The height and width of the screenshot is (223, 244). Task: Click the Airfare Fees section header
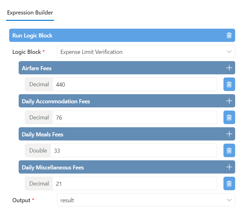120,68
